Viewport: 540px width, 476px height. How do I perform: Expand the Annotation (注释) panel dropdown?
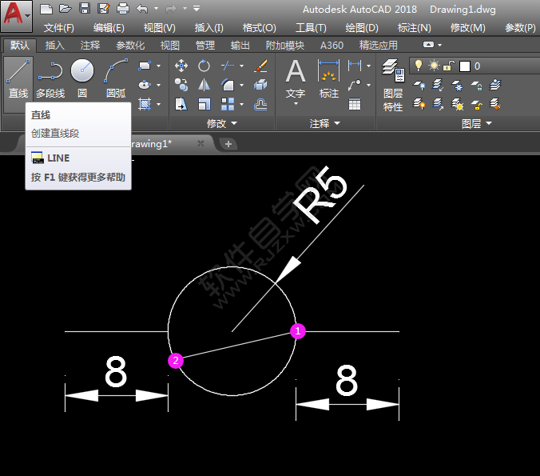pos(325,124)
